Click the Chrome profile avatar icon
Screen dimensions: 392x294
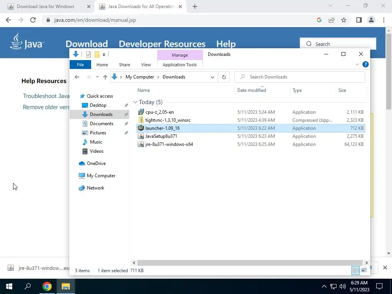coord(371,20)
